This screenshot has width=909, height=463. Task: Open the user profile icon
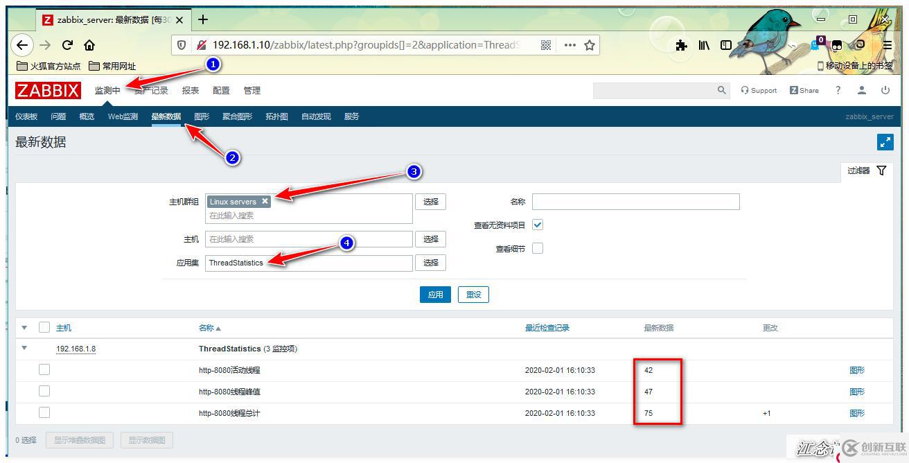coord(862,90)
